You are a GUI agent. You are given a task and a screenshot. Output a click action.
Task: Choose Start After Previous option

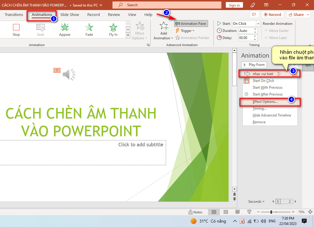(270, 94)
